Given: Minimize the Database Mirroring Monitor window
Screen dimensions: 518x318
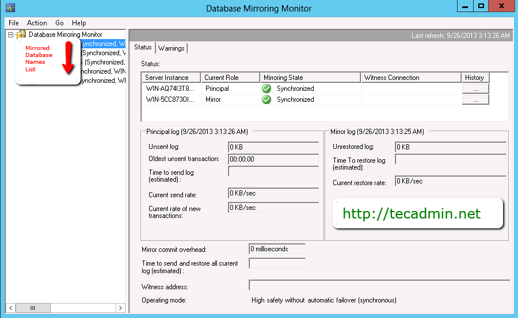Looking at the screenshot, I should [x=465, y=6].
